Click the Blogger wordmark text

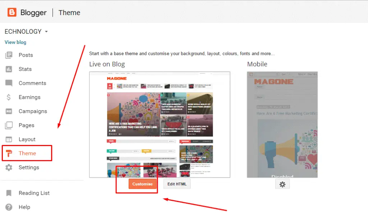(x=33, y=13)
